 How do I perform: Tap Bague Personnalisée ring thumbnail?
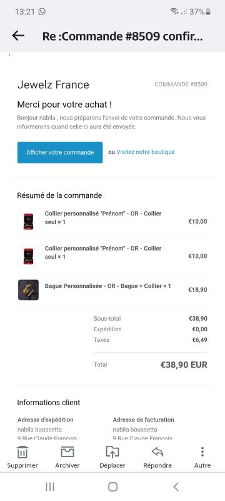28,290
